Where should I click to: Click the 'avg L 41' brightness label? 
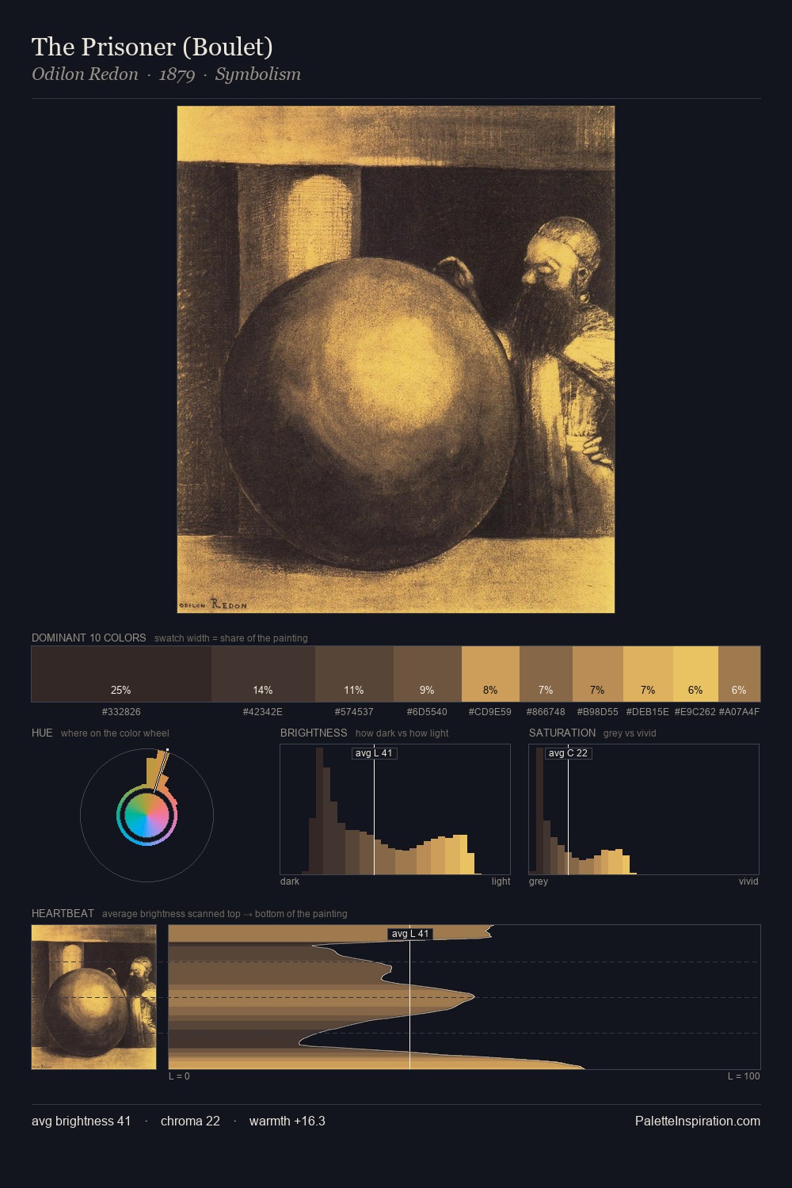tap(374, 753)
